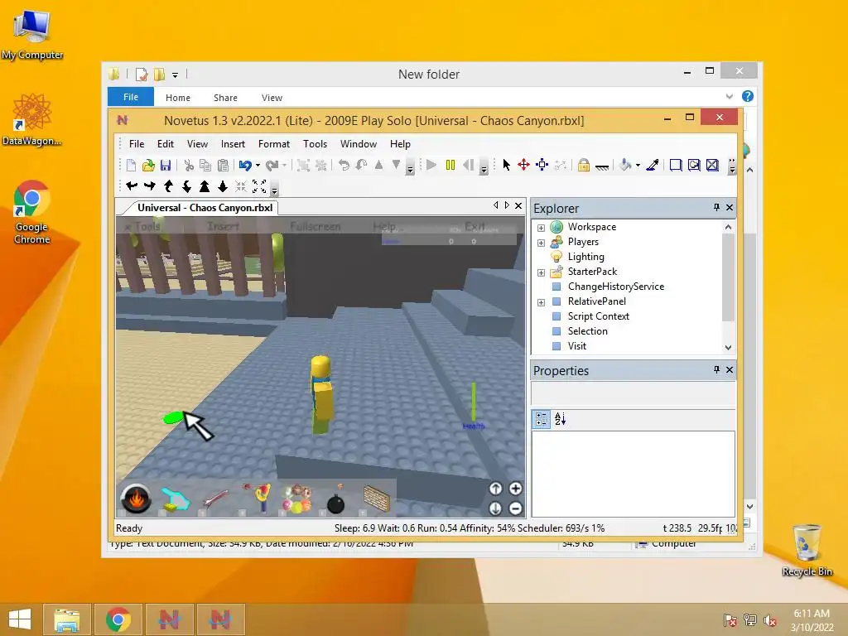Viewport: 848px width, 636px height.
Task: Click the paint bucket Fill tool
Action: (x=626, y=165)
